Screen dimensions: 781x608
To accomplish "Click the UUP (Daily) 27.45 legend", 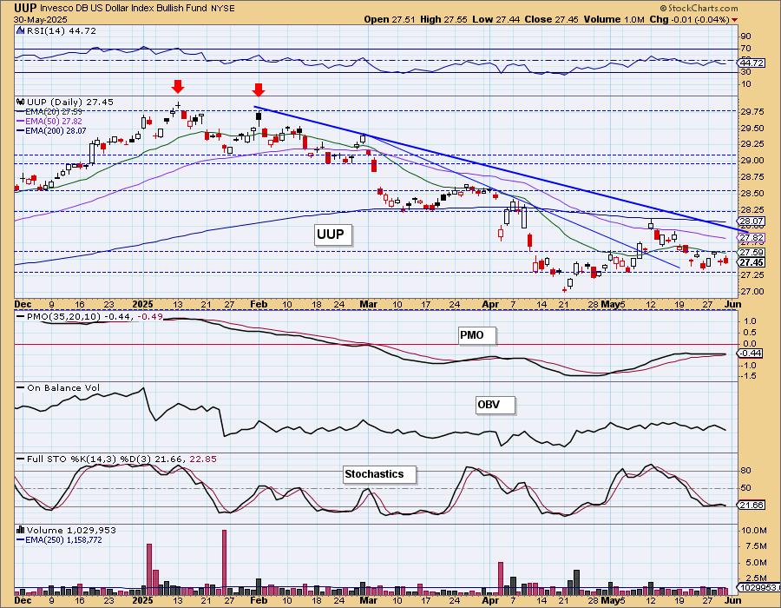I will click(x=69, y=102).
